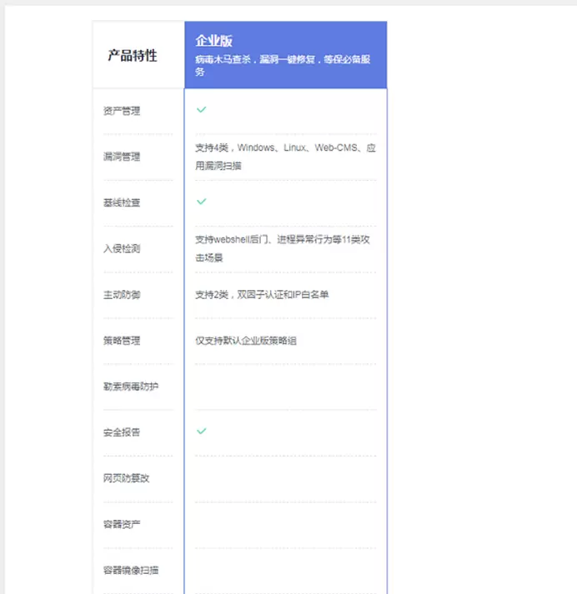Click the checkmark in the 安全报告 row

pyautogui.click(x=201, y=432)
